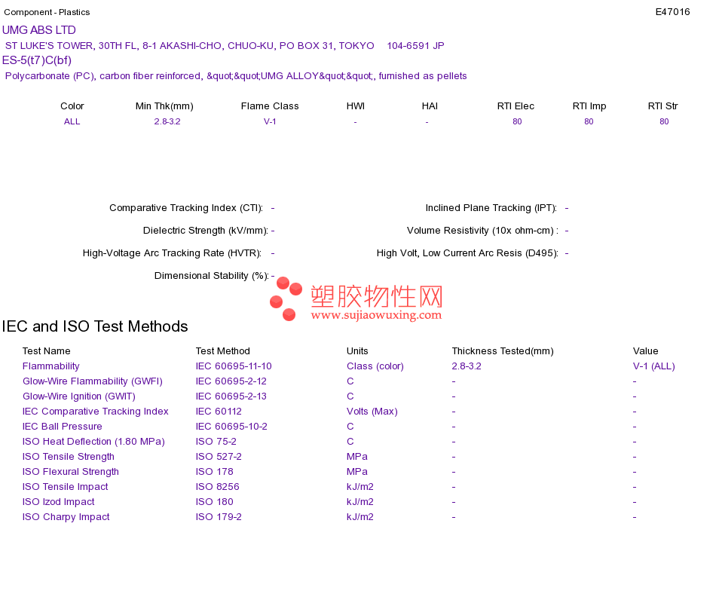The width and height of the screenshot is (716, 603).
Task: Click the IEC and ISO Test Methods heading
Action: coord(95,326)
